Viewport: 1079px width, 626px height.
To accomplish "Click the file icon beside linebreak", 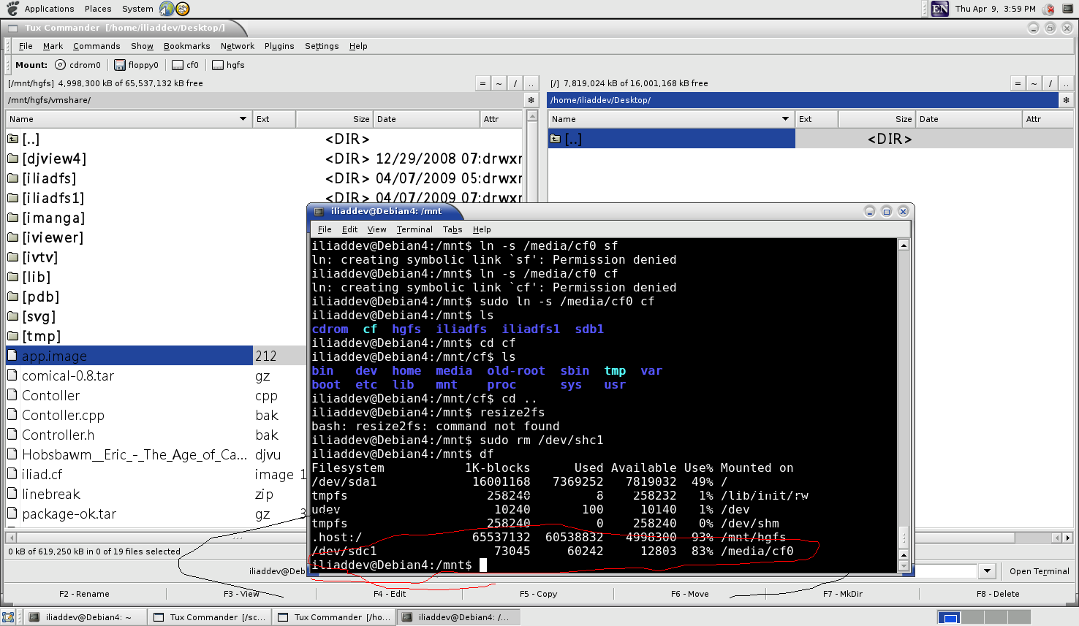I will click(12, 494).
